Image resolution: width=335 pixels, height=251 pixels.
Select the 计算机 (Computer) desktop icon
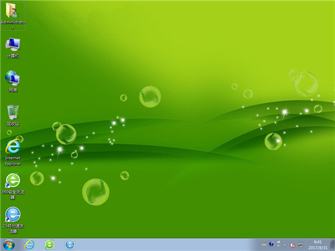click(x=13, y=48)
